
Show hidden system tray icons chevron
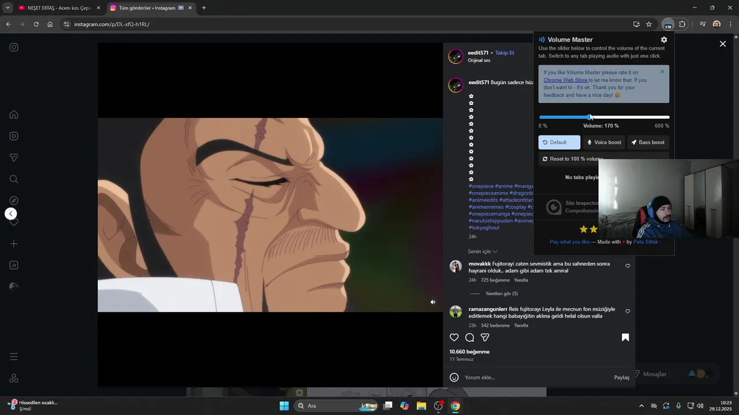coord(641,406)
